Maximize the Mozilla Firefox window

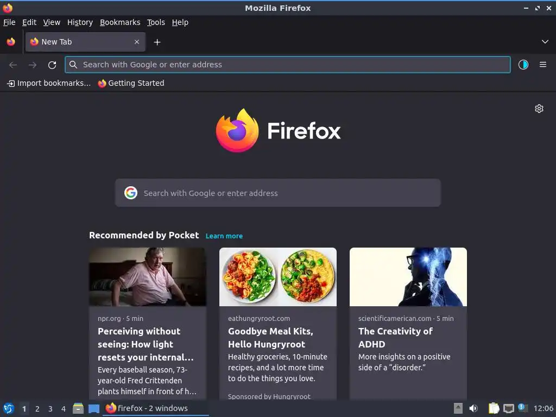(537, 8)
